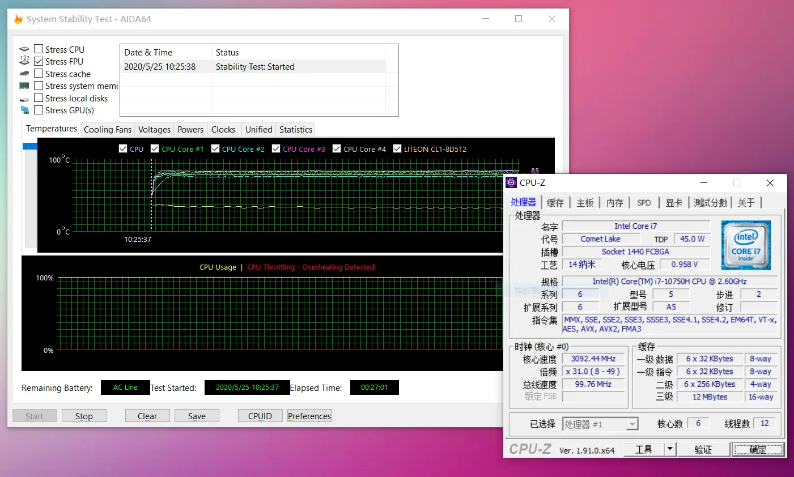The width and height of the screenshot is (794, 477).
Task: Click the CPU-Z title bar app icon
Action: [x=511, y=182]
